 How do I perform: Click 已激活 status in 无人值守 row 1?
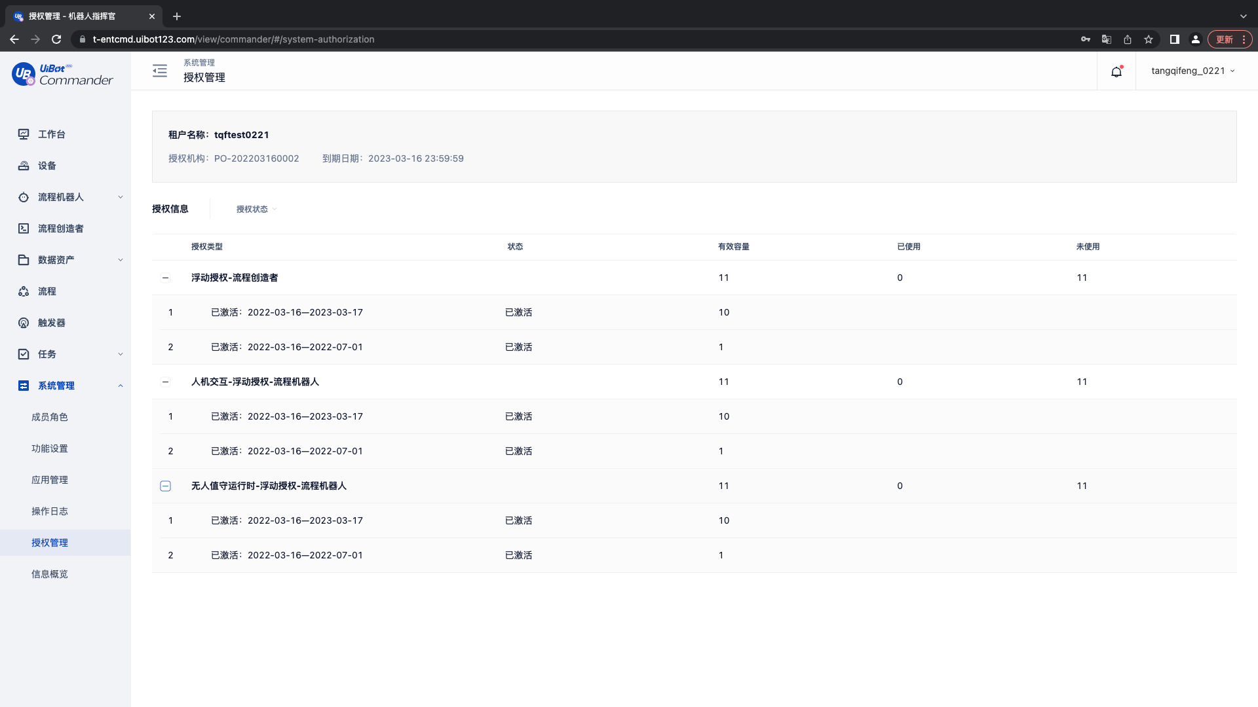coord(518,520)
